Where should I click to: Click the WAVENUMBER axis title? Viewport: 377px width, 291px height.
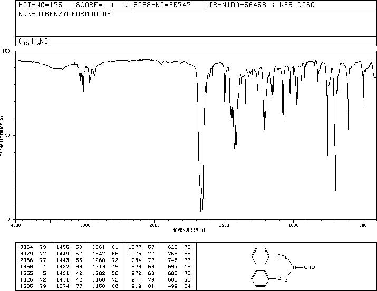click(189, 230)
